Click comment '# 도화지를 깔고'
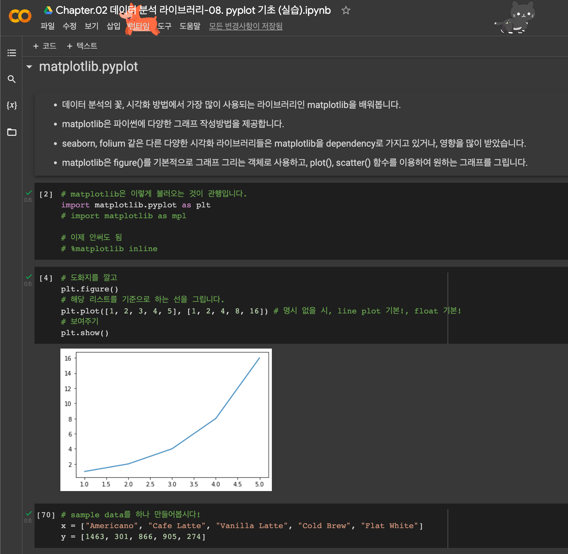This screenshot has width=568, height=554. (x=89, y=278)
